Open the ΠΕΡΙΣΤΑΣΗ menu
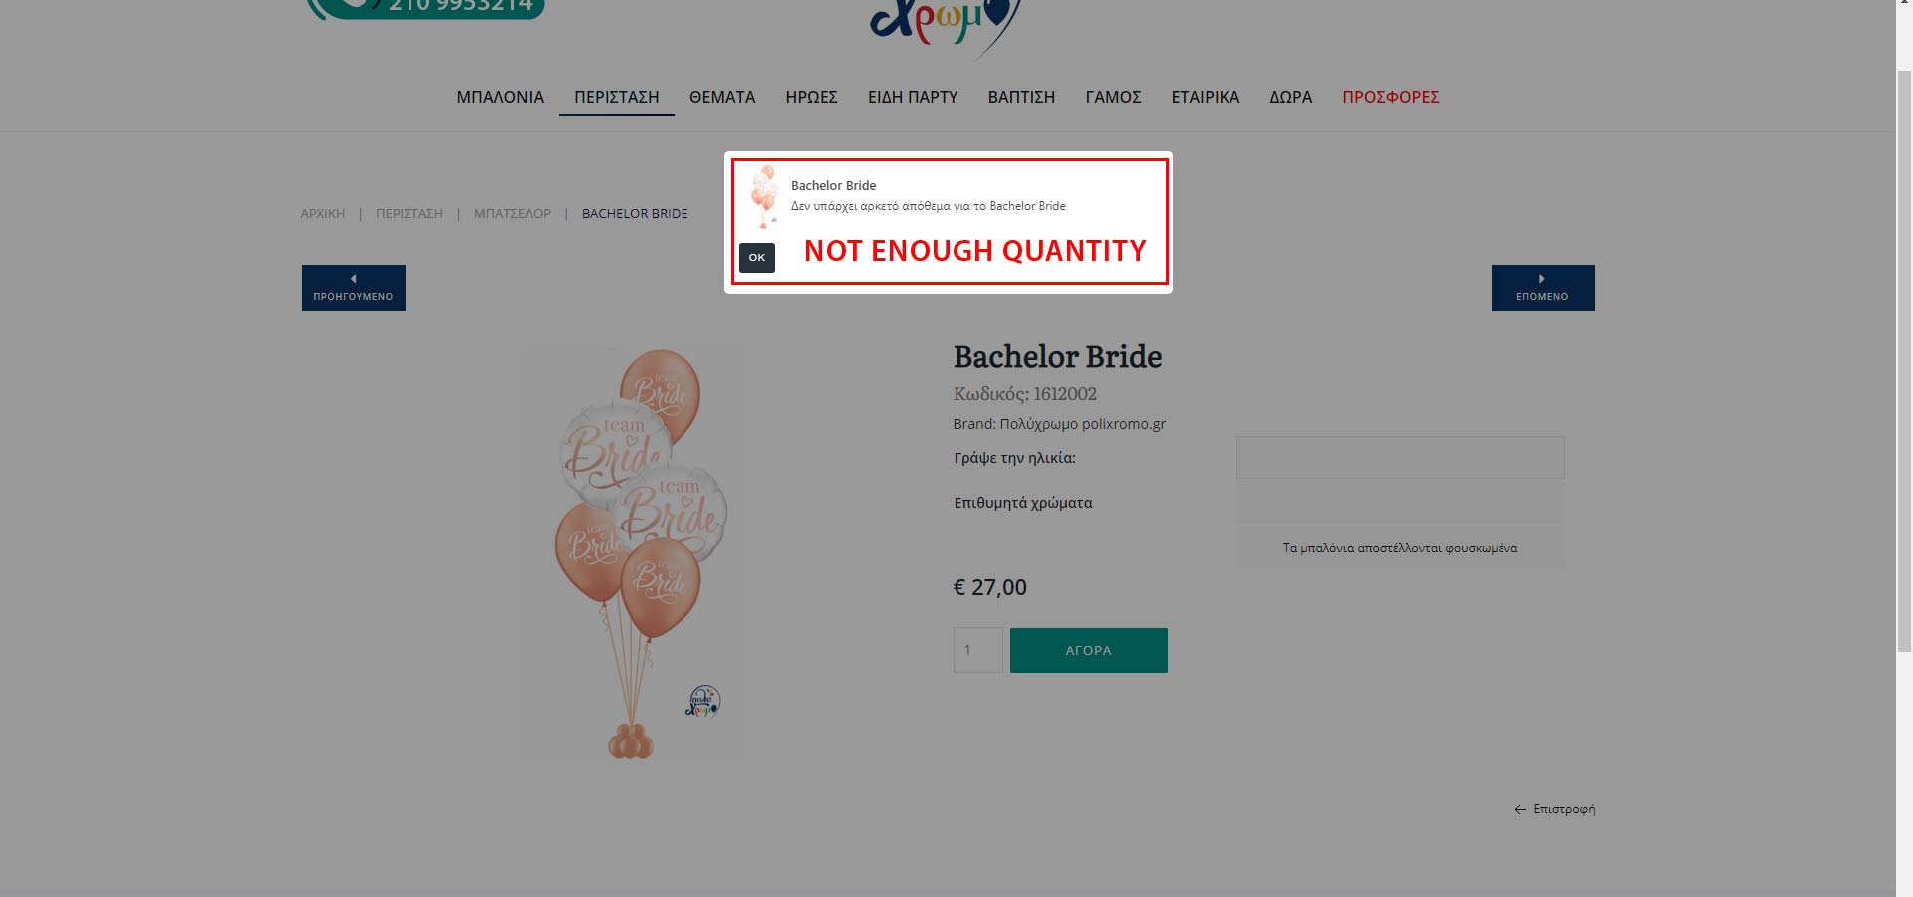The height and width of the screenshot is (897, 1913). tap(617, 97)
